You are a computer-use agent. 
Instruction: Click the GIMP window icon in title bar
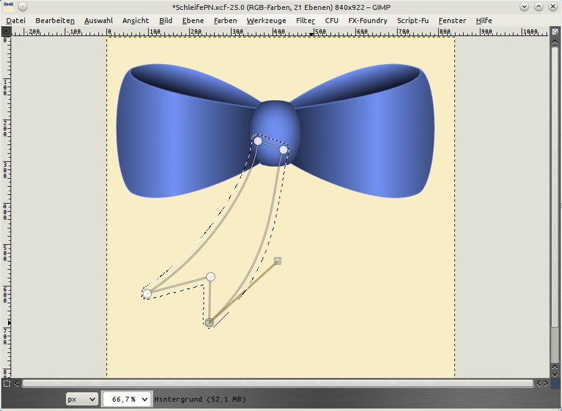pyautogui.click(x=9, y=7)
